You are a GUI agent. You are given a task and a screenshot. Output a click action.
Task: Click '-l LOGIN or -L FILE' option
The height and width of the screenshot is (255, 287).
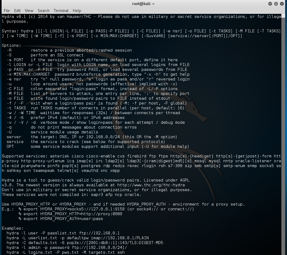click(x=30, y=65)
